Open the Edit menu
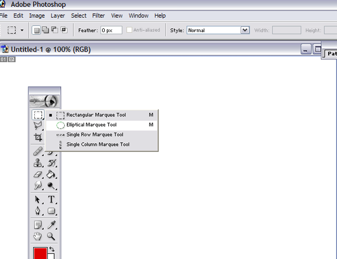The image size is (337, 259). (18, 16)
